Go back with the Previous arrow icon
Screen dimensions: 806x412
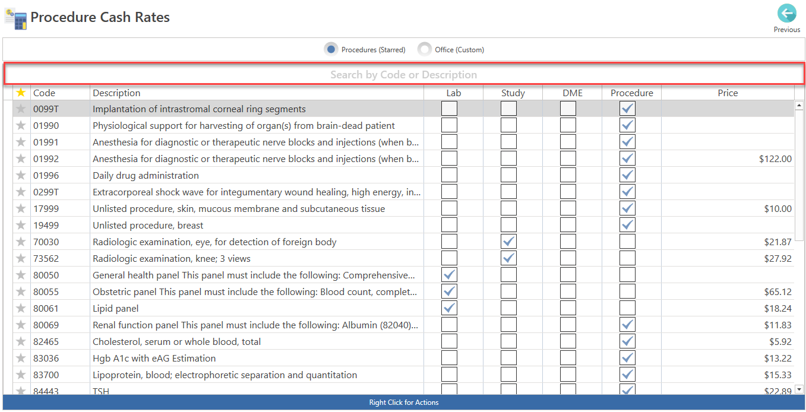pyautogui.click(x=786, y=13)
